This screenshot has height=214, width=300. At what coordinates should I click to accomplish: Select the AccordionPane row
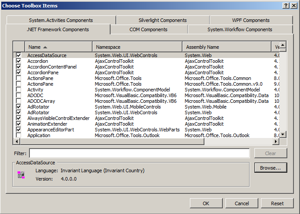[146, 73]
